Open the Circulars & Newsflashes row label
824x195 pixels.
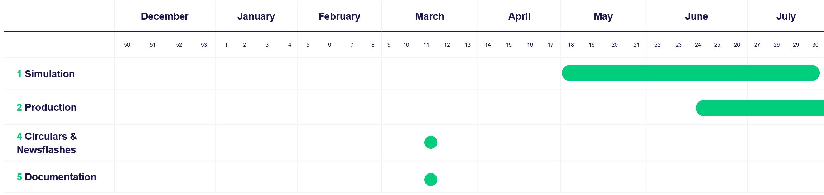pos(47,143)
